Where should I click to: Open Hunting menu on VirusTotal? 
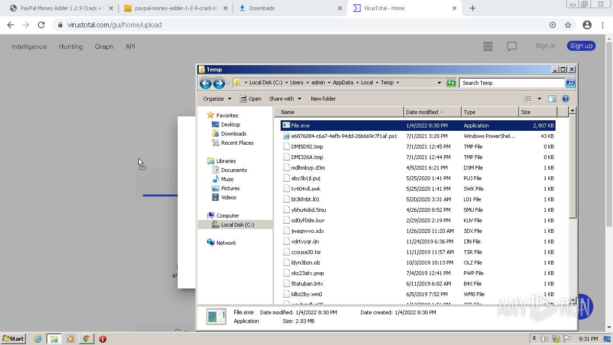(x=70, y=46)
